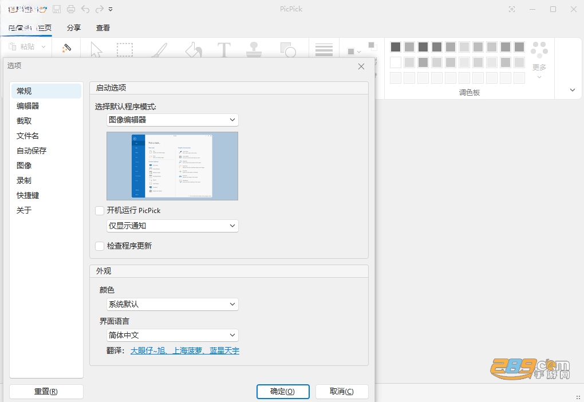The height and width of the screenshot is (402, 584).
Task: Select 关于 in options sidebar
Action: point(46,210)
